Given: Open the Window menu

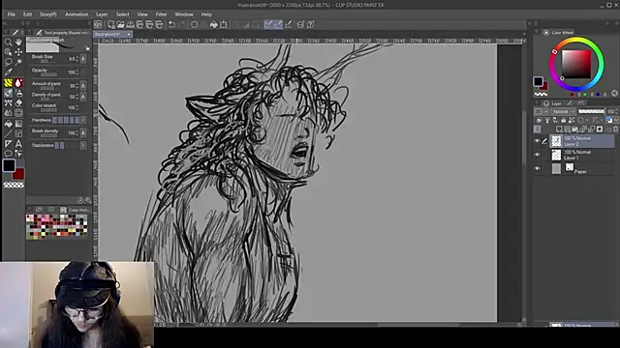Looking at the screenshot, I should point(184,14).
